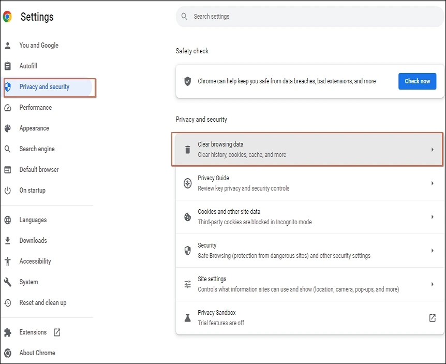Viewport: 446px width, 364px height.
Task: Click the external link icon beside Extensions
Action: click(57, 332)
